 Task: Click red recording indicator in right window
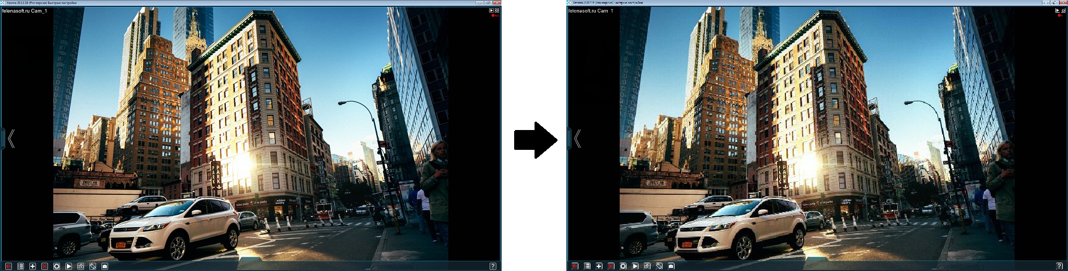click(1061, 16)
